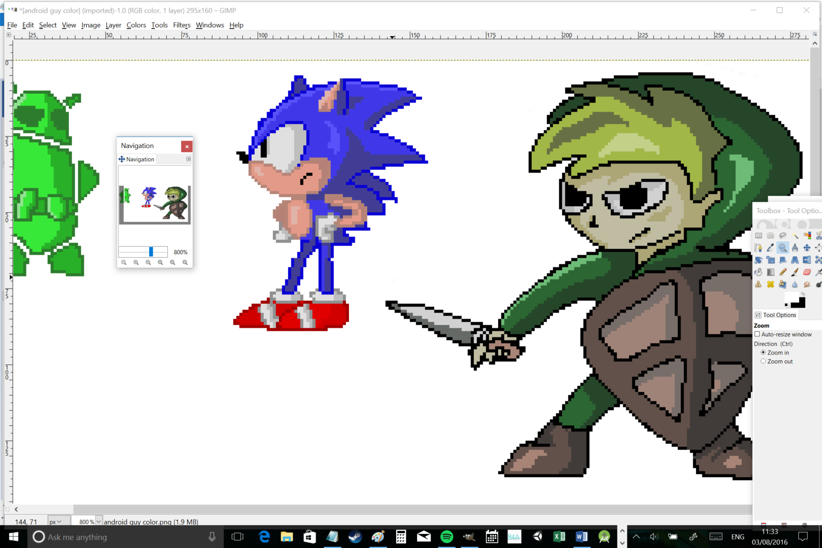The image size is (822, 548).
Task: Select the Eraser tool
Action: tap(807, 272)
